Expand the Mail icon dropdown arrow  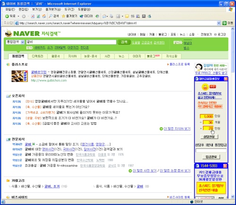(107, 16)
